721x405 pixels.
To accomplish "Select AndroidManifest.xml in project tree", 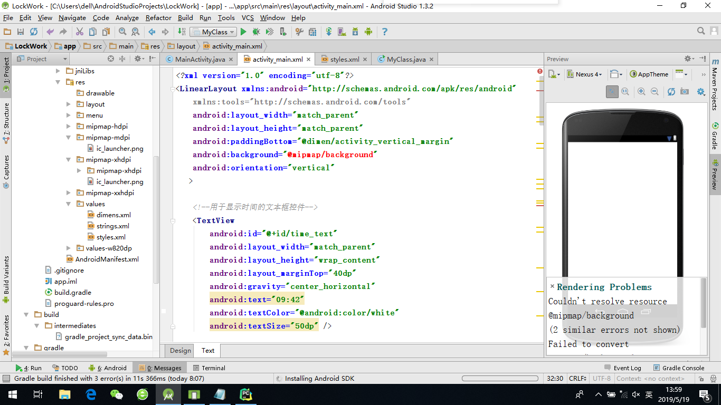I will point(102,259).
